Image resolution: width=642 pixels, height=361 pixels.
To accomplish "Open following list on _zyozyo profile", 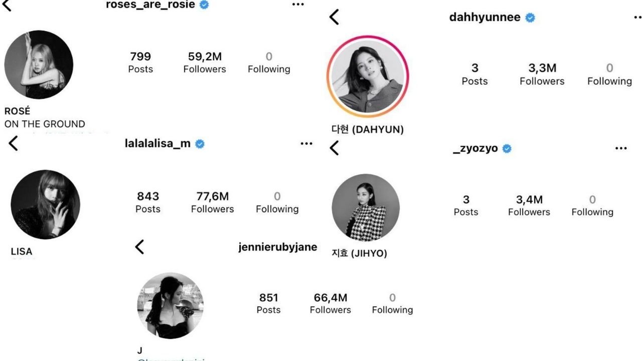I will pos(592,206).
